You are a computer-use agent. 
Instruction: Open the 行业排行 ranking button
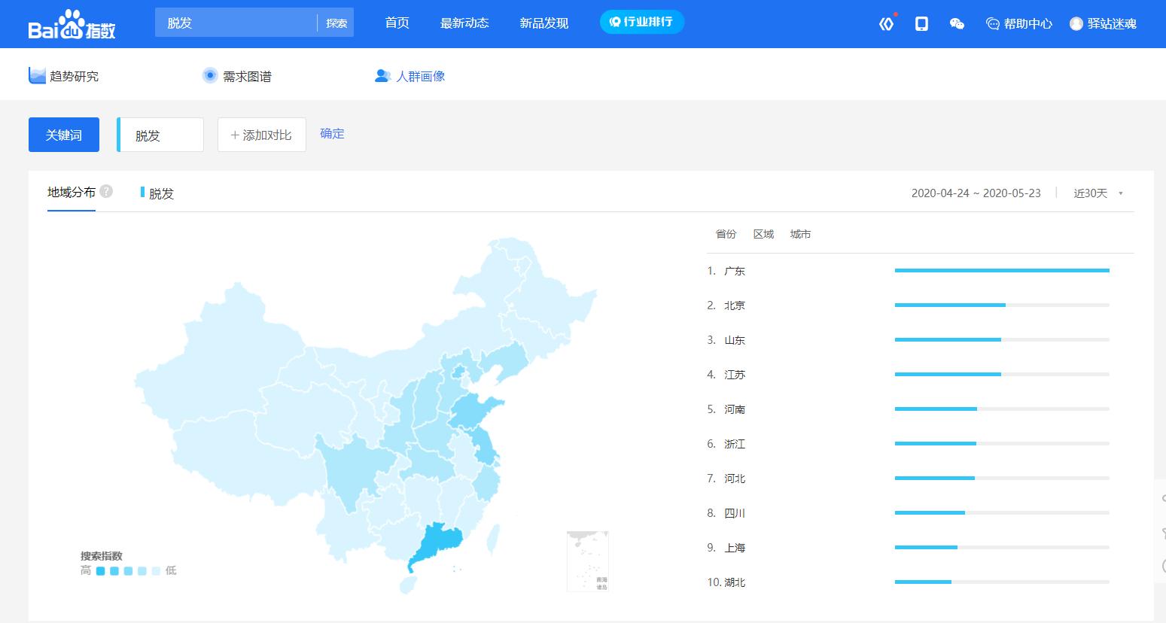point(641,22)
